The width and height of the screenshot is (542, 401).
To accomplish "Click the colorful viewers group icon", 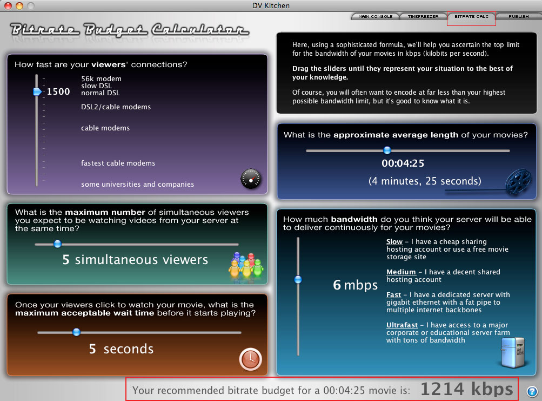I will point(246,264).
